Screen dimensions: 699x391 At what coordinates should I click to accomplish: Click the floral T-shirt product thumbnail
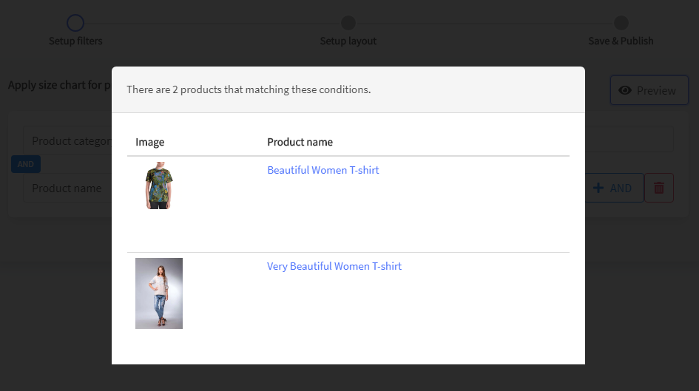(x=159, y=186)
